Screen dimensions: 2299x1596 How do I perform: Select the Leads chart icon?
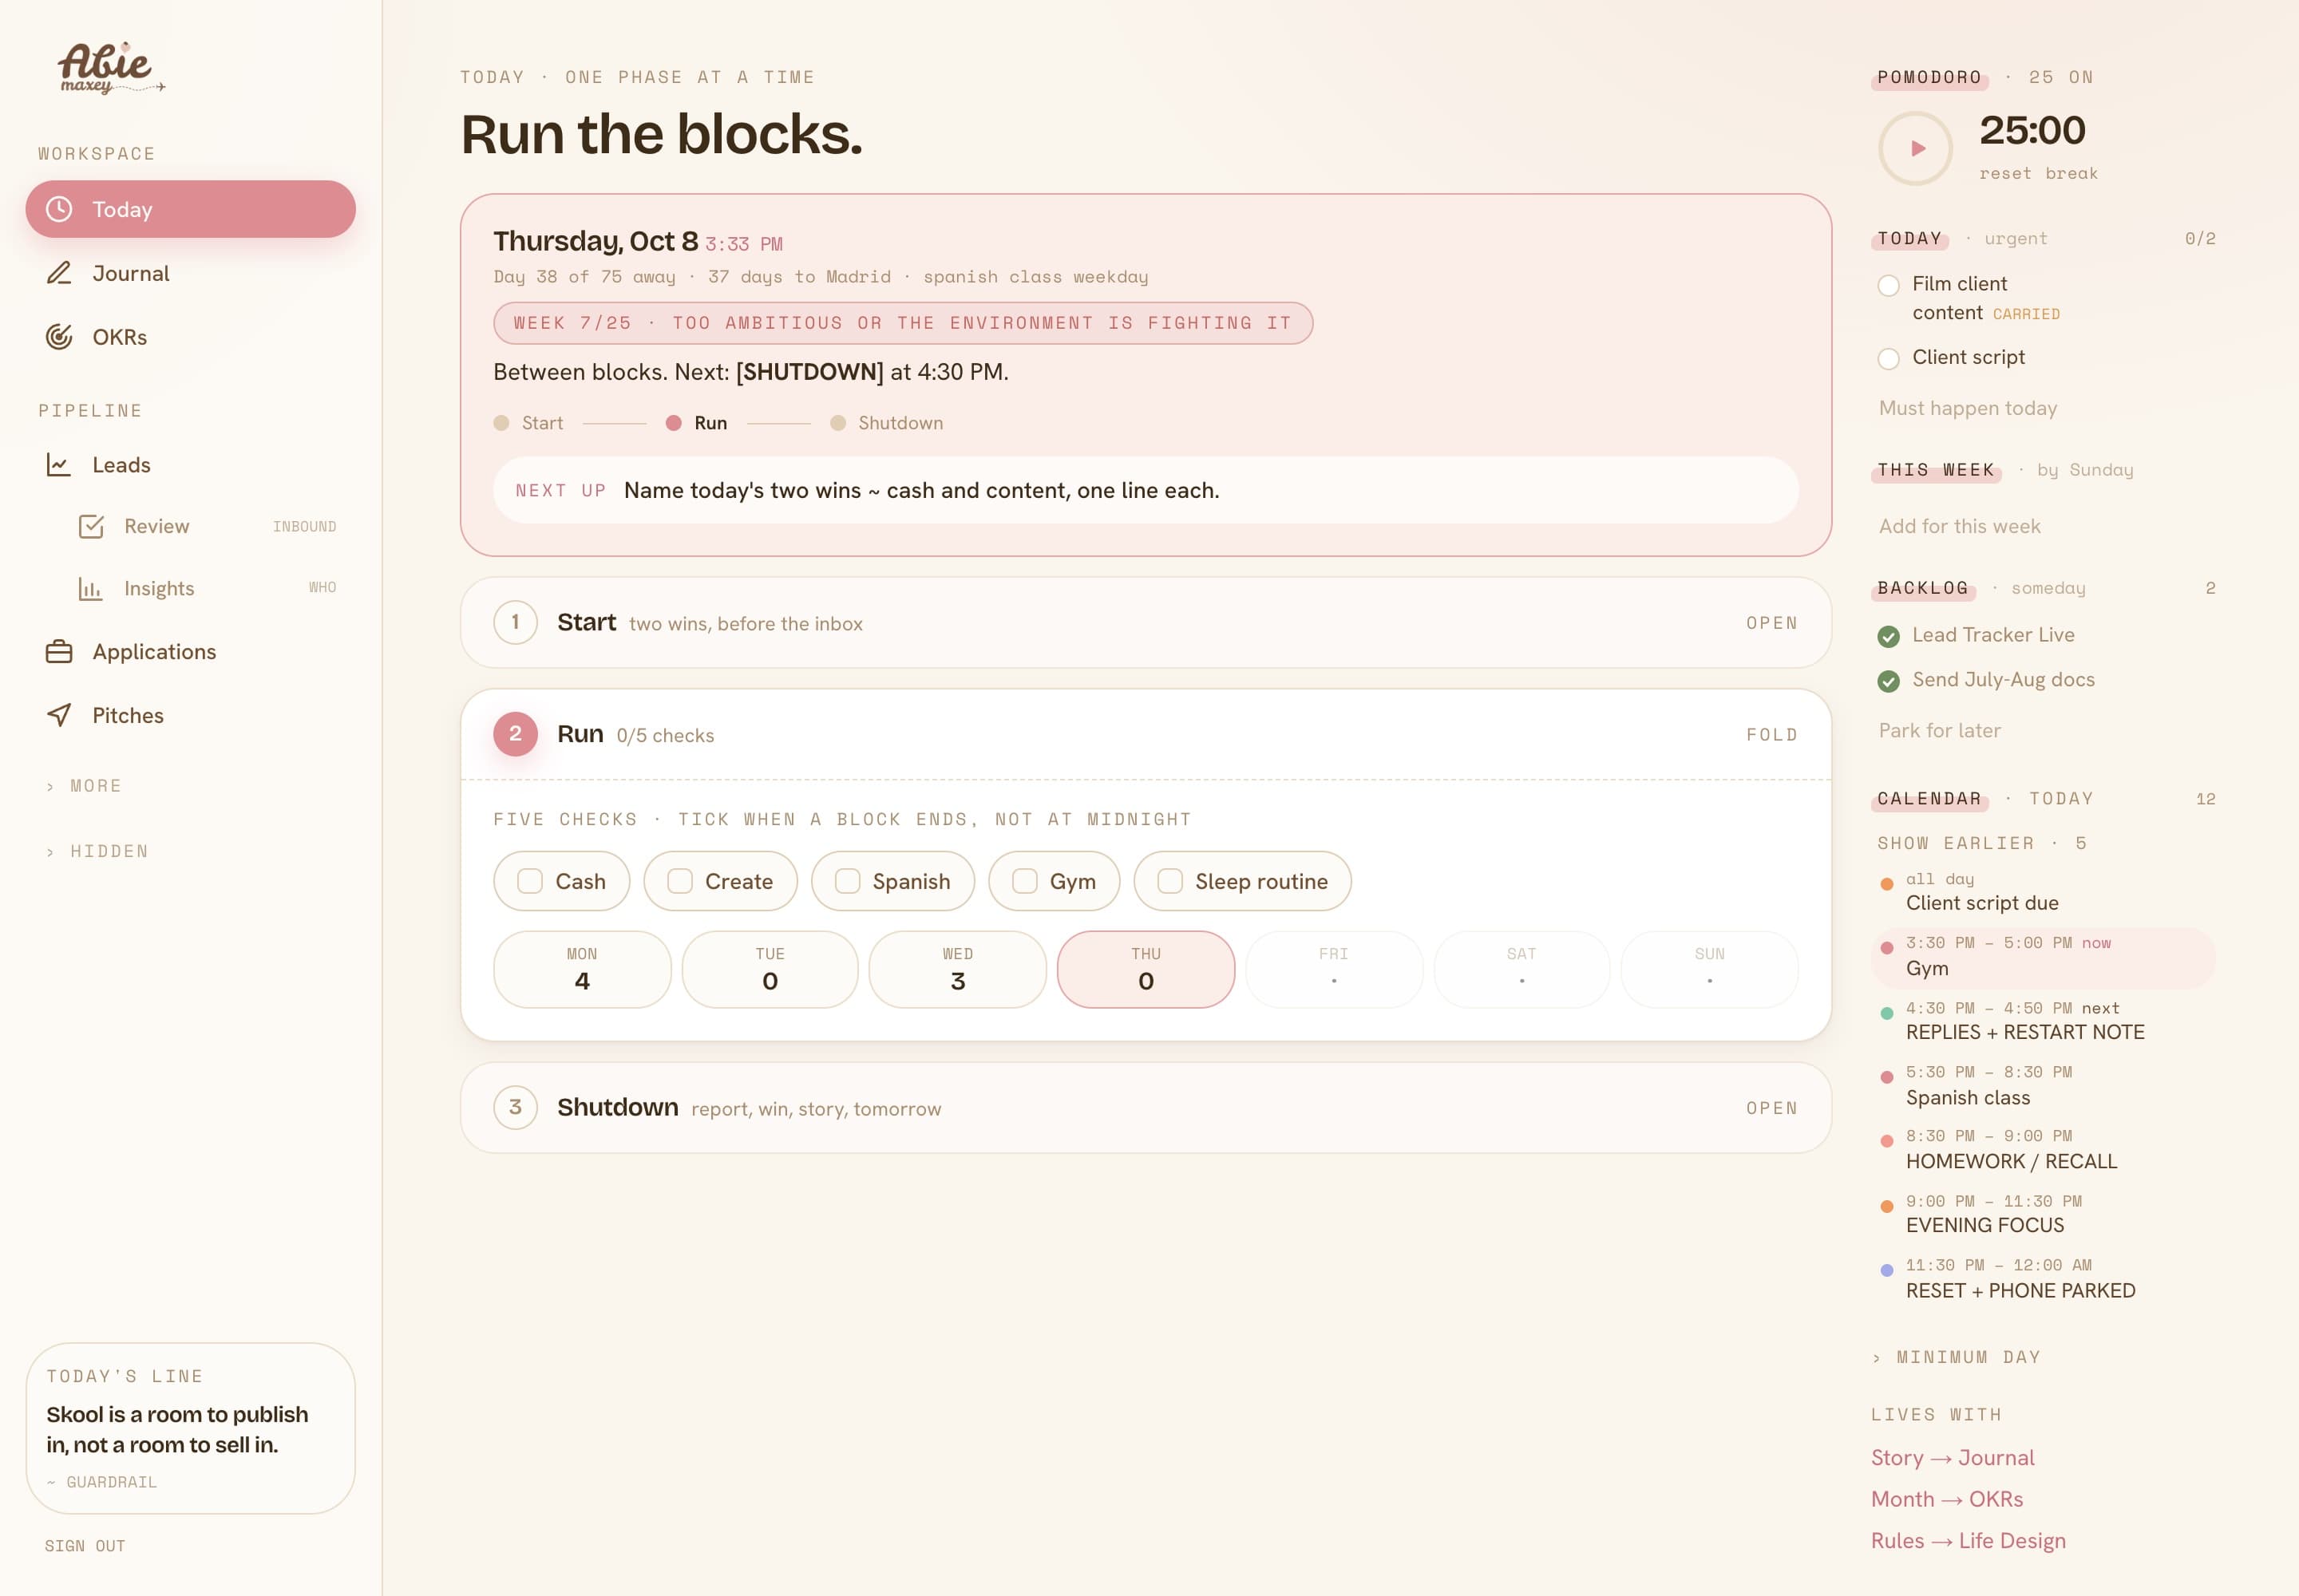tap(59, 465)
